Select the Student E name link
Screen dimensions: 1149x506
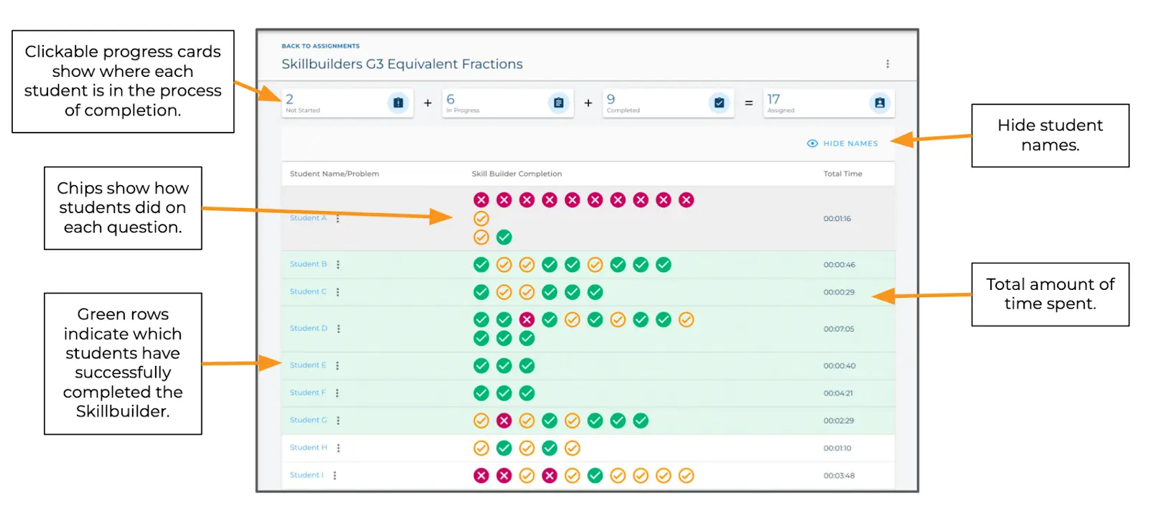pyautogui.click(x=308, y=365)
